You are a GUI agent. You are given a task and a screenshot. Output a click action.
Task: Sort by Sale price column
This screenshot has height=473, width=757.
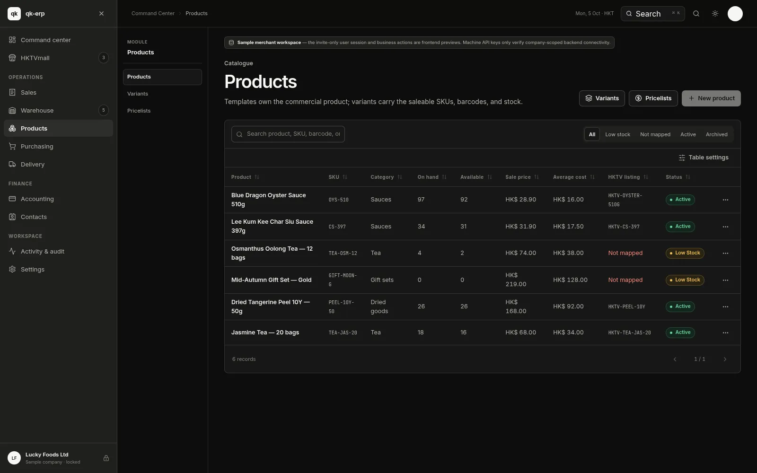[x=522, y=177]
